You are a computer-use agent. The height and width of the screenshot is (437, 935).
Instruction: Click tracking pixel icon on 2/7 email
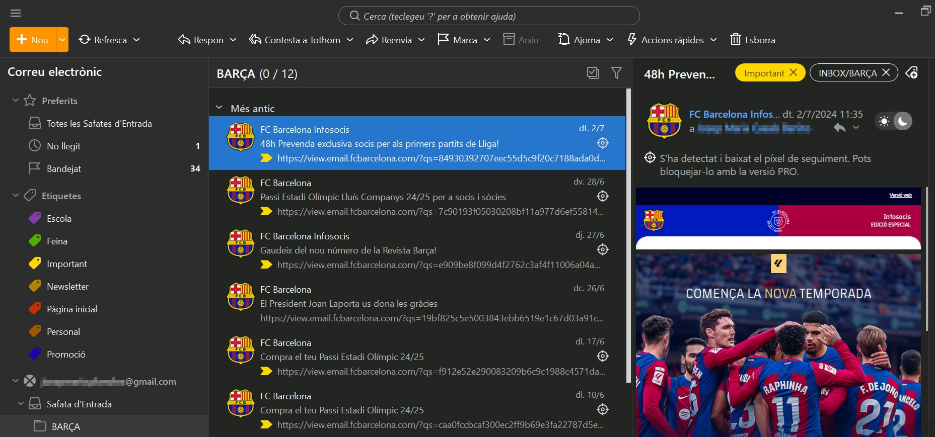click(603, 143)
